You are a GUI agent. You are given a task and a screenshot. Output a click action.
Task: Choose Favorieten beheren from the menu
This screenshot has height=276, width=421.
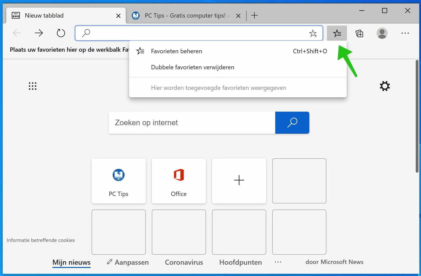[238, 51]
